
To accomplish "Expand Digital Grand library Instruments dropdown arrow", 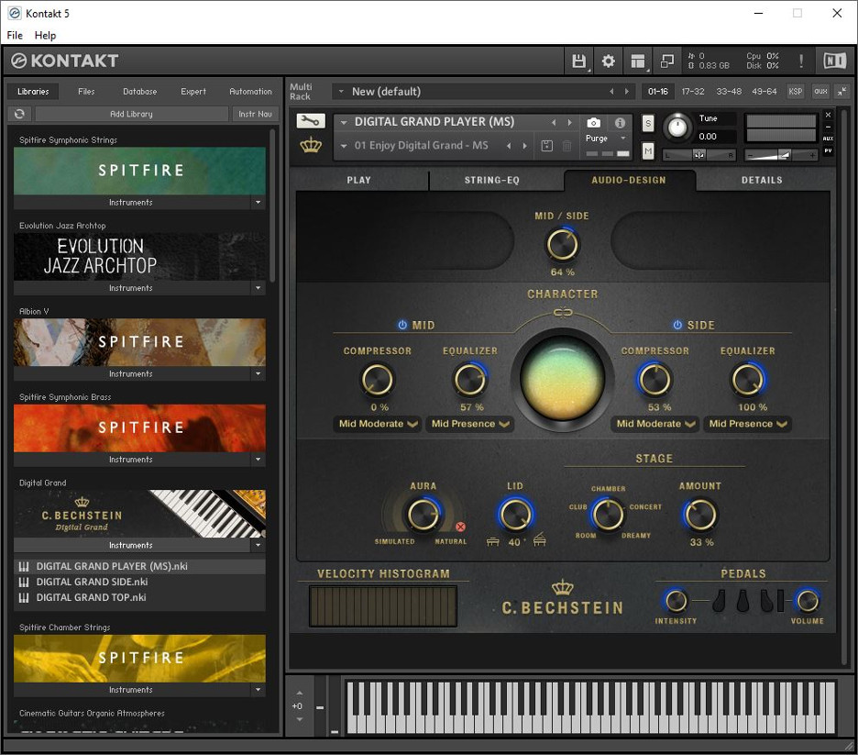I will click(258, 545).
